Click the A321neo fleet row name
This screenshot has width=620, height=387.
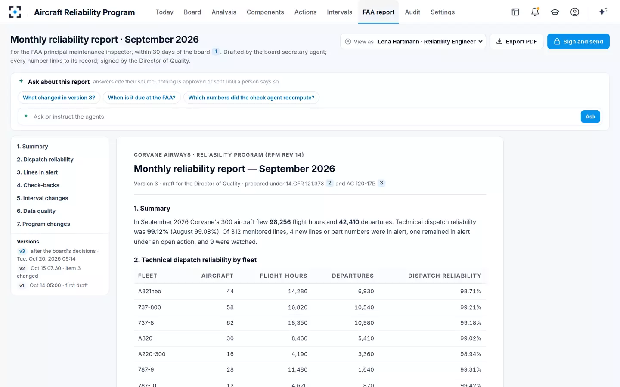pyautogui.click(x=149, y=292)
